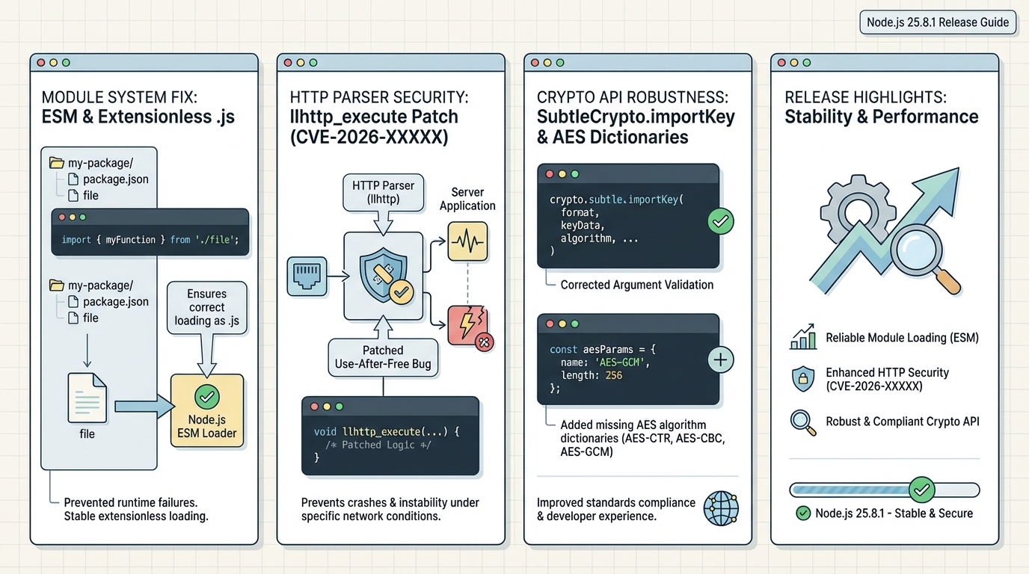
Task: Click the Node.js 25.8.1 Release Guide label
Action: tap(938, 22)
